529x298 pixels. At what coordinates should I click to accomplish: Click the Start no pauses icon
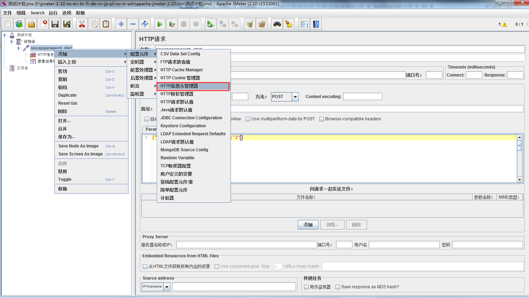[172, 24]
